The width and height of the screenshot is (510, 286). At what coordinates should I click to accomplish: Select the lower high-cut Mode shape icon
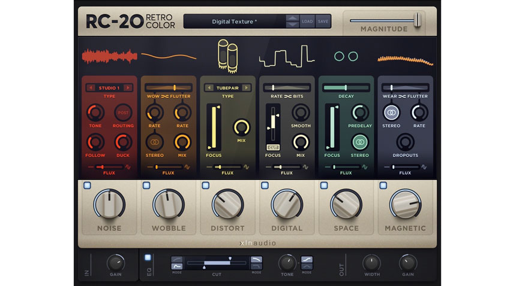coord(256,266)
